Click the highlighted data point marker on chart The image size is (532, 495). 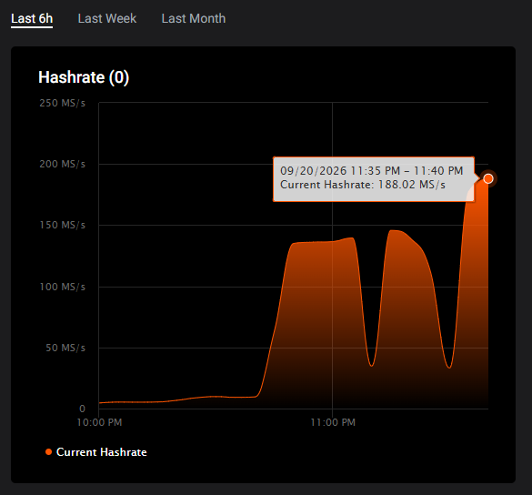pyautogui.click(x=487, y=178)
